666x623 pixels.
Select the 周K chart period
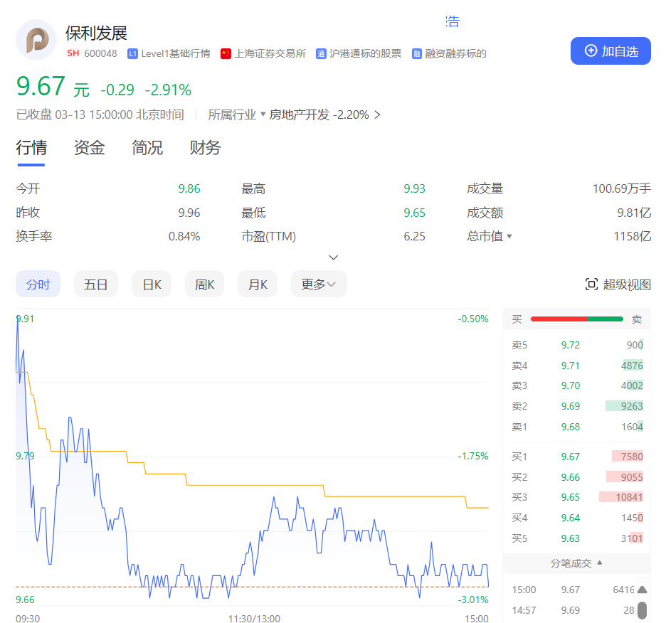tap(204, 284)
